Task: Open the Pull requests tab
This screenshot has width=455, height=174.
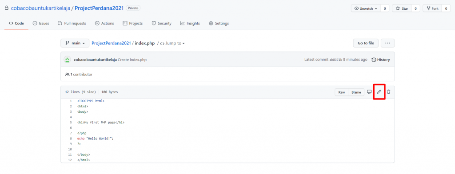Action: coord(72,24)
